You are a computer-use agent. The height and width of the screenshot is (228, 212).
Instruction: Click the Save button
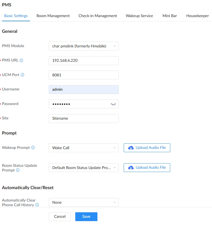86,217
